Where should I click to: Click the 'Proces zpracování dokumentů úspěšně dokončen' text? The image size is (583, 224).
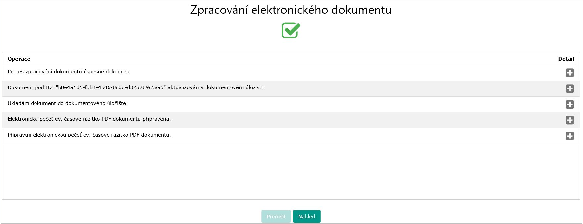point(68,72)
